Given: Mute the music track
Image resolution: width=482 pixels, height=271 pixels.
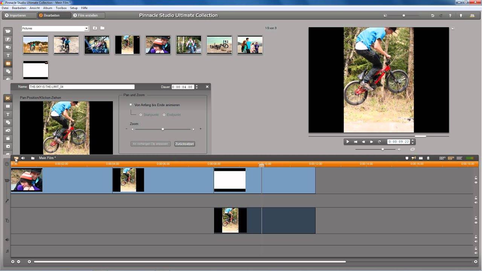Looking at the screenshot, I should 476,253.
